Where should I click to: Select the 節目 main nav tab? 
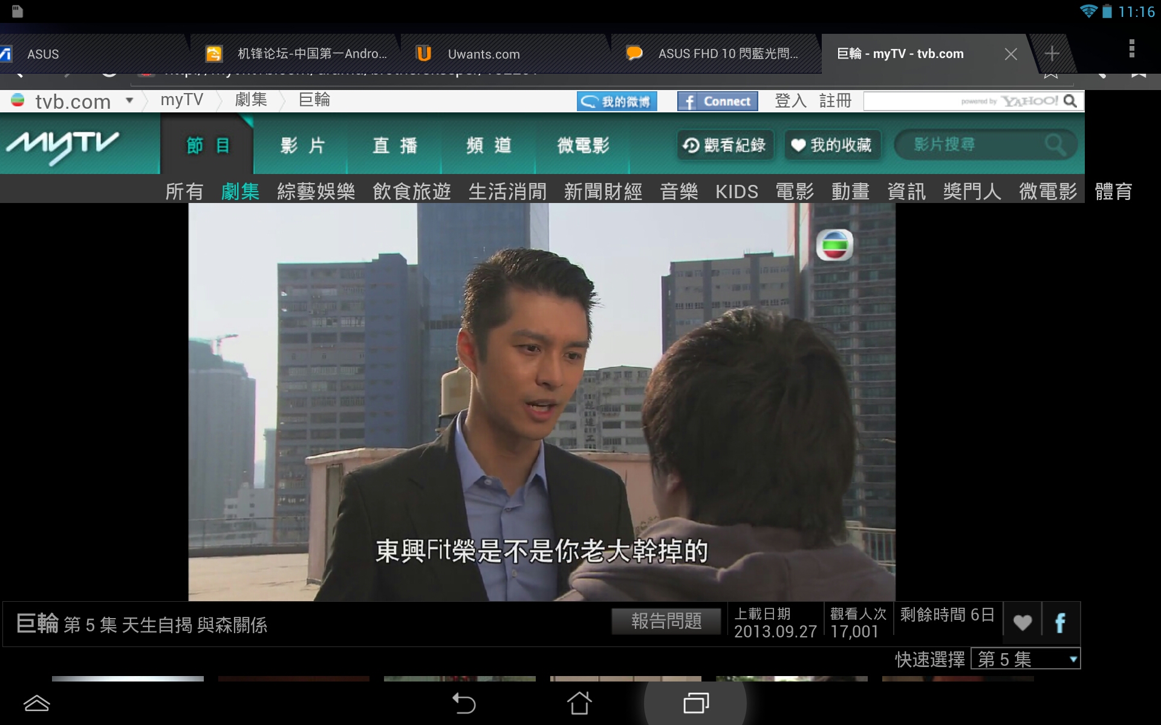pyautogui.click(x=208, y=146)
